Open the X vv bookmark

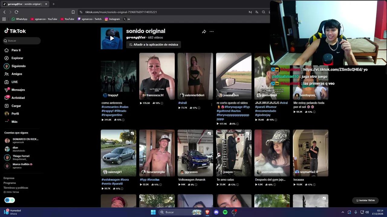[x=127, y=19]
